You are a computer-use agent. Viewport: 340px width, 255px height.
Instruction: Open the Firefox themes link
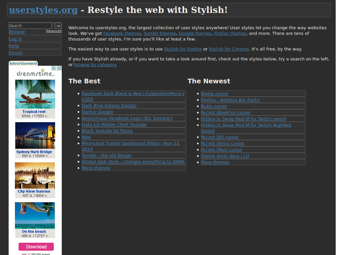pyautogui.click(x=230, y=34)
